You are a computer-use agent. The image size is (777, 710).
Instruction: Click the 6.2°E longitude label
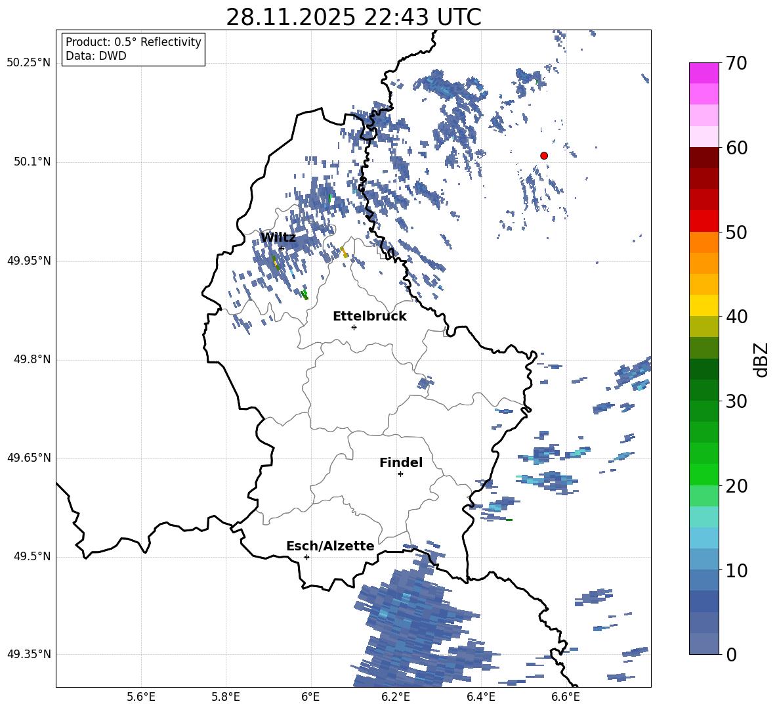click(396, 697)
